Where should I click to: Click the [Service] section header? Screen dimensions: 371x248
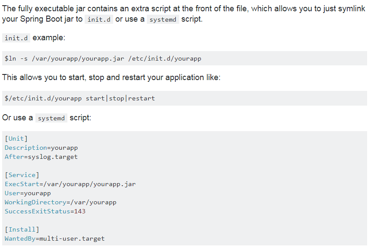click(x=22, y=175)
